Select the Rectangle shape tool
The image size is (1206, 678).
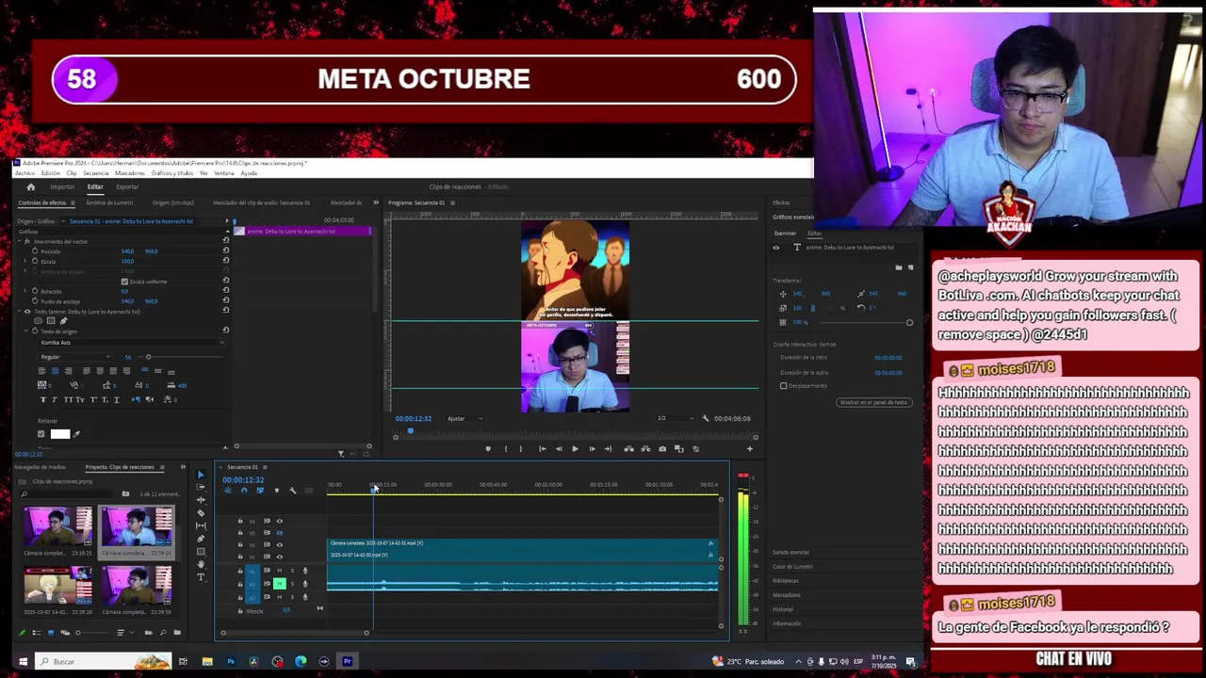coord(201,552)
